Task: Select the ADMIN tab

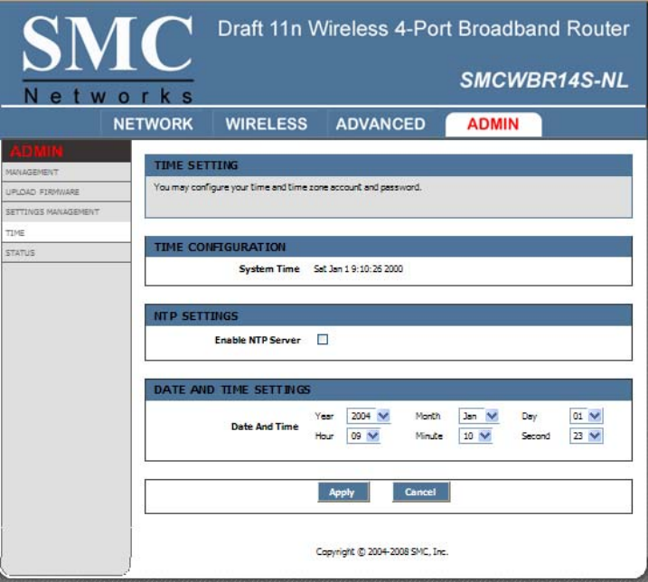Action: pos(493,124)
